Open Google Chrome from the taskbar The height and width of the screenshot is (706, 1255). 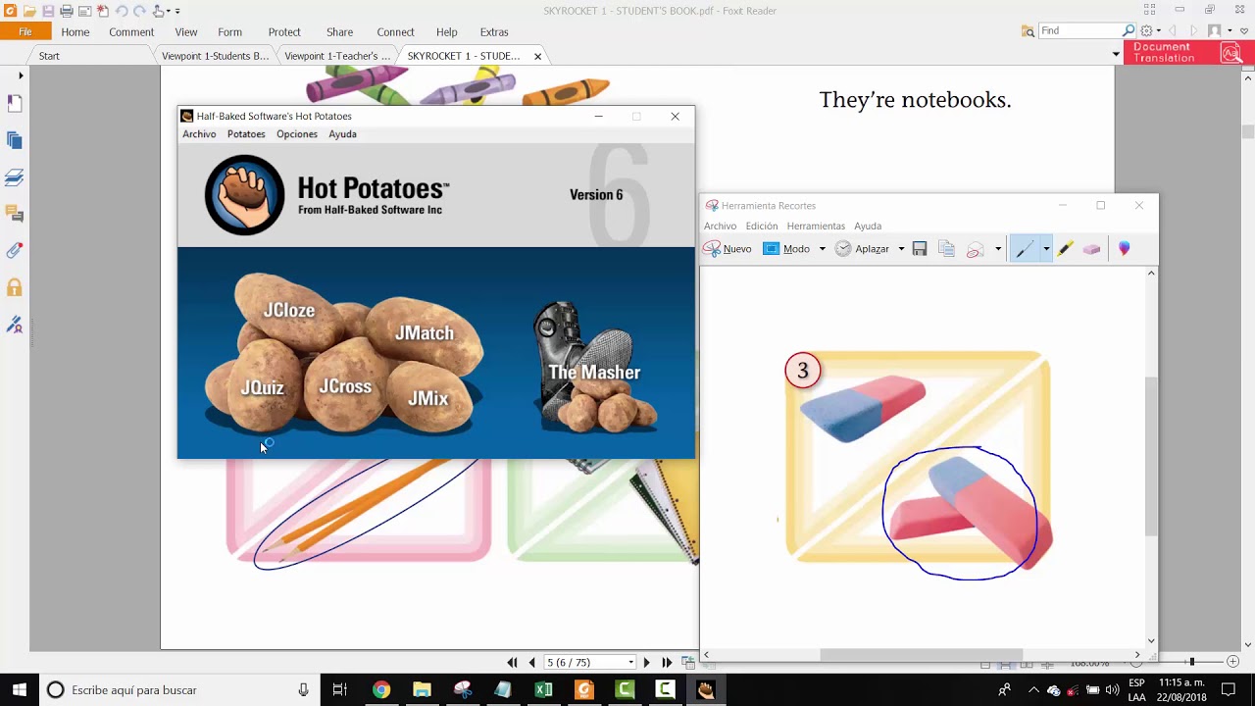click(381, 690)
